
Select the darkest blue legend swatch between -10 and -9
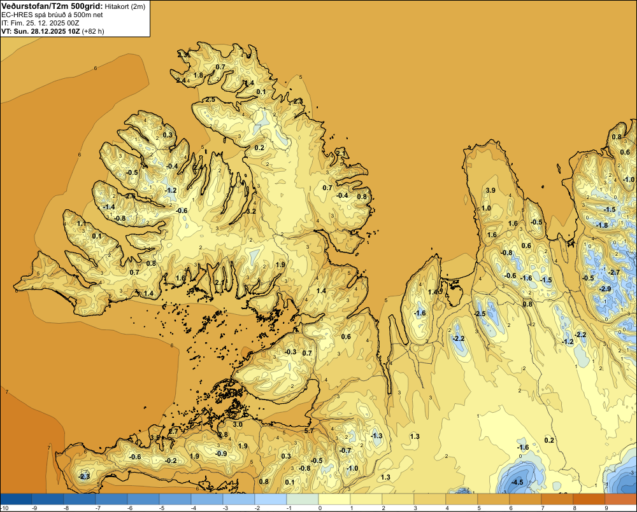[x=17, y=499]
